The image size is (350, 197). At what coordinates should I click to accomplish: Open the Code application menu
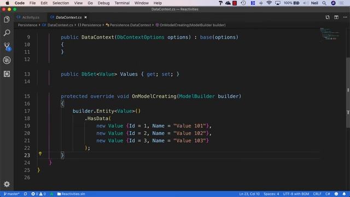(20, 3)
